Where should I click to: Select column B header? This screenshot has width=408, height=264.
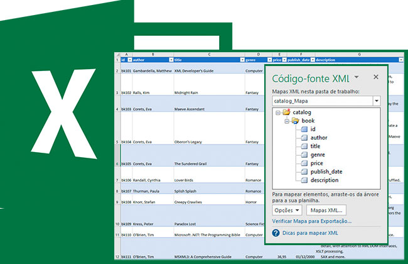(x=153, y=55)
